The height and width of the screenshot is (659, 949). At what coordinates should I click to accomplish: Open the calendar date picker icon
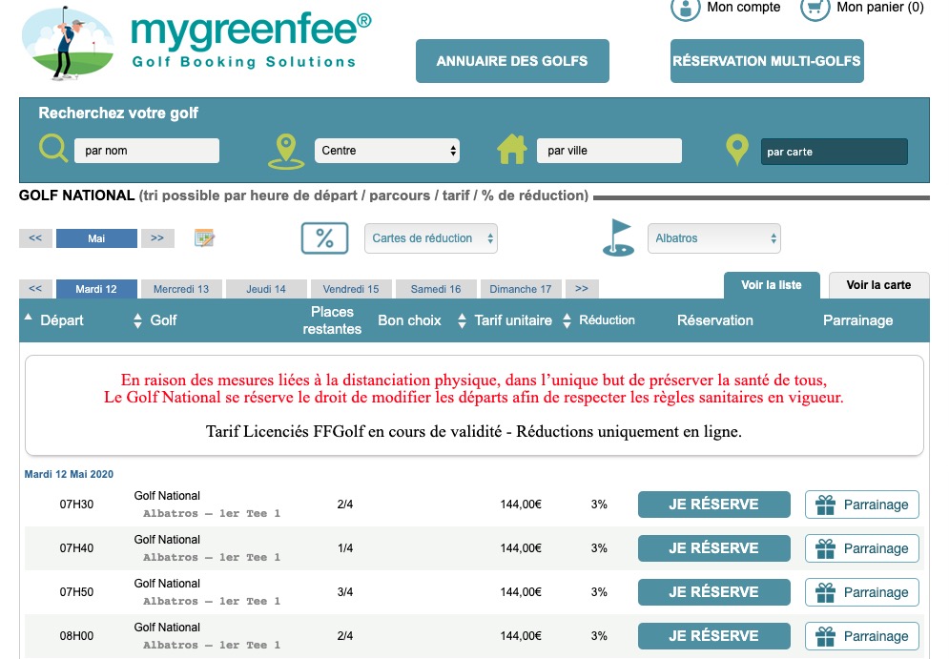coord(204,237)
